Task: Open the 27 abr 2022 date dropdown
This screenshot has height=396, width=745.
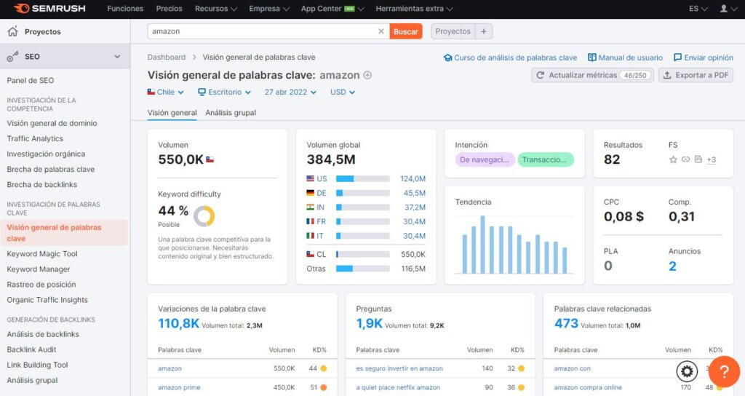Action: 290,92
